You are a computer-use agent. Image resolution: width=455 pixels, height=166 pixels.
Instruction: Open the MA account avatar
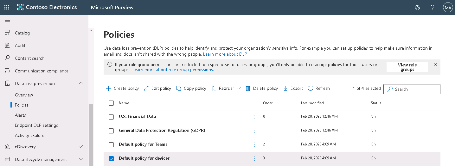coord(448,7)
